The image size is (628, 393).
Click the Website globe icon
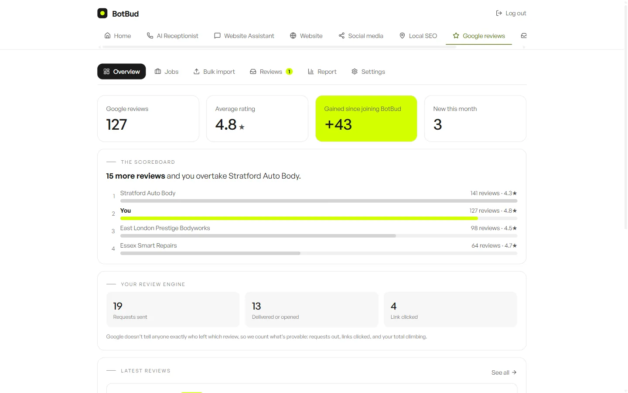click(x=293, y=35)
